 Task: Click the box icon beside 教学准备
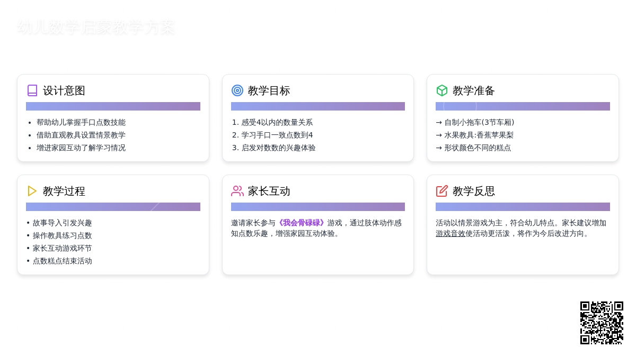pos(442,90)
